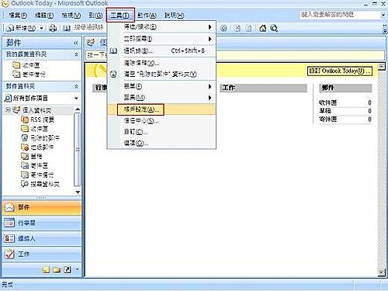Screen dimensions: 388x291
Task: Open the 檢視(V) menu
Action: tap(71, 16)
